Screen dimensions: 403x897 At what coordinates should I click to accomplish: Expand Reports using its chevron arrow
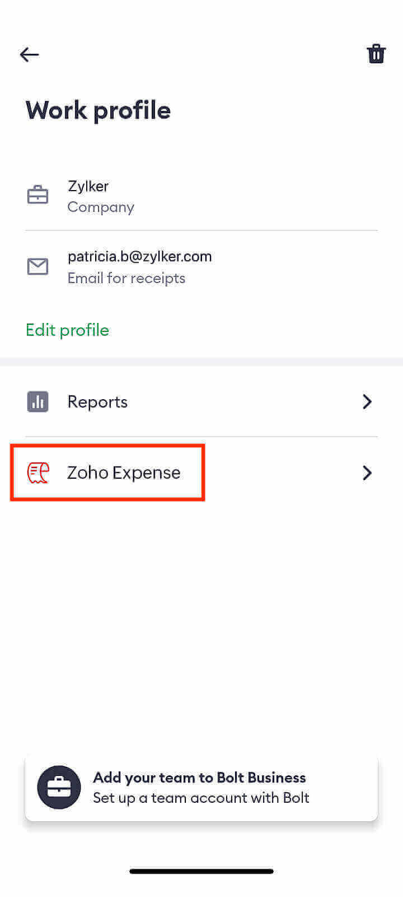(x=367, y=402)
